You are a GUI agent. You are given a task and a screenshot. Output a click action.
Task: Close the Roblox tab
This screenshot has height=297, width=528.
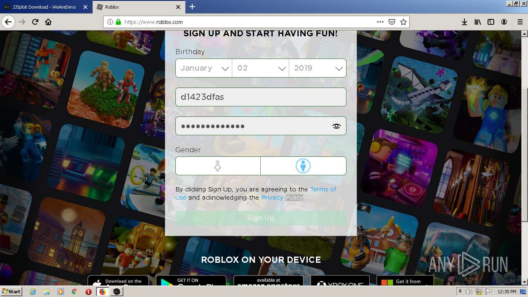[178, 7]
